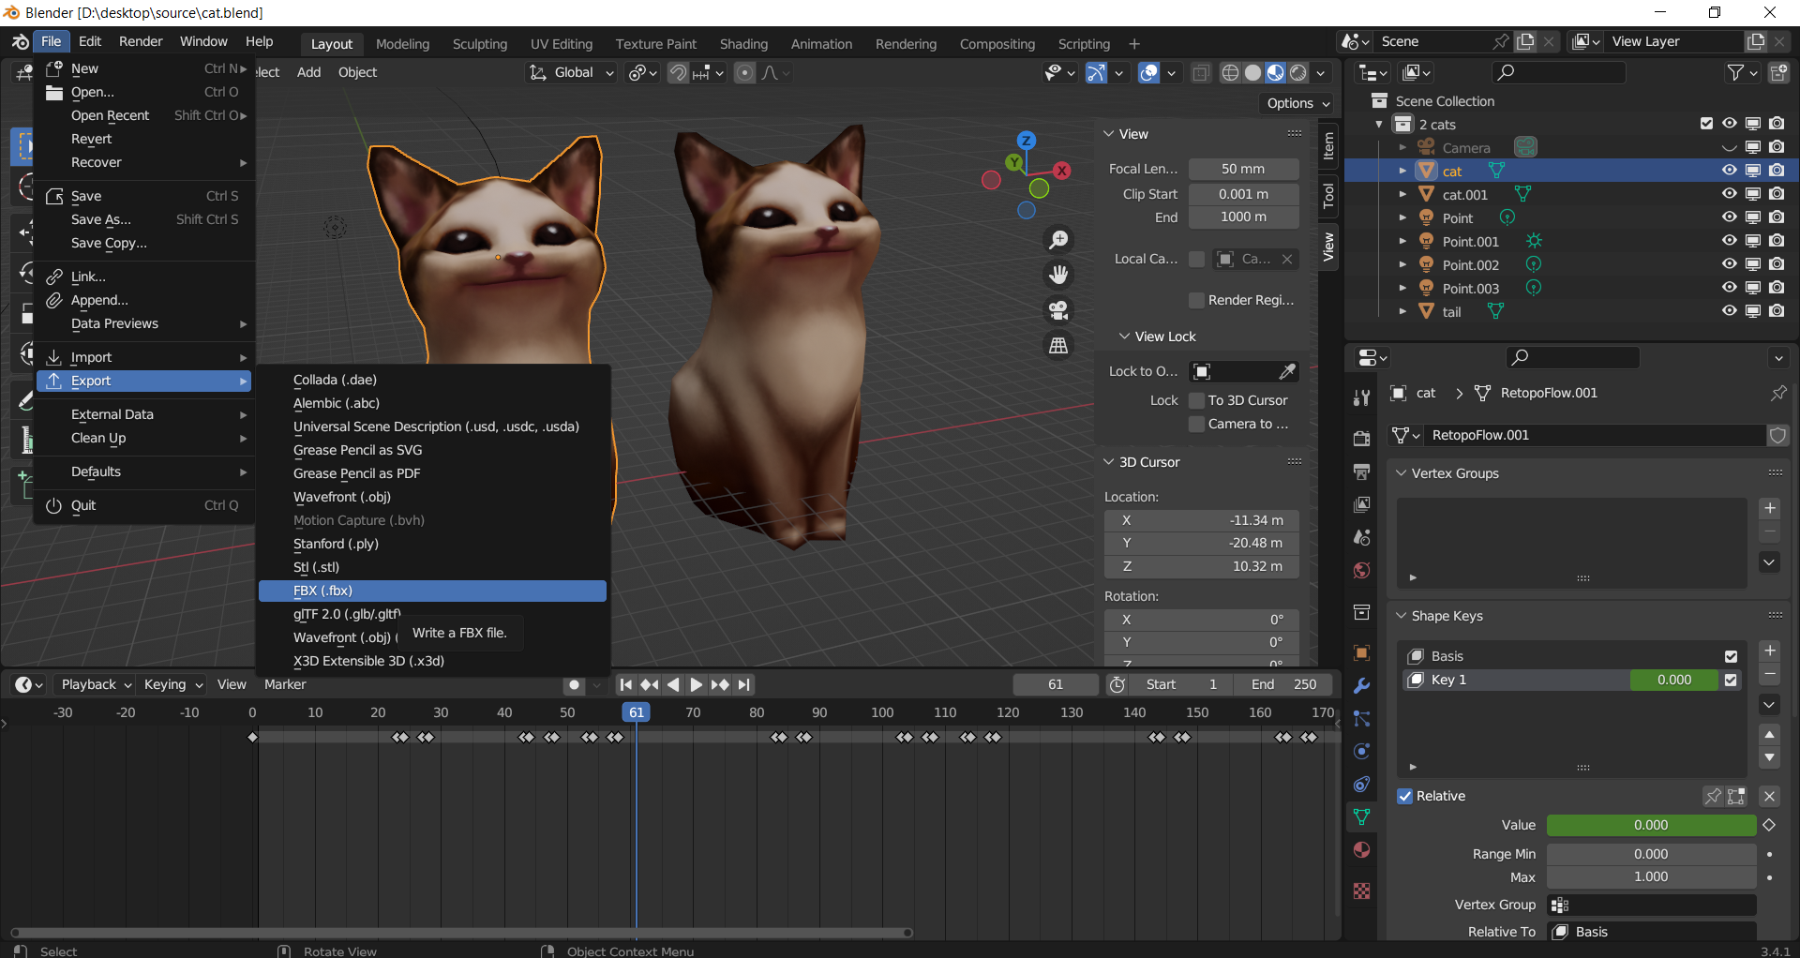Expand cat.001 in outliner
The height and width of the screenshot is (958, 1800).
(x=1402, y=194)
